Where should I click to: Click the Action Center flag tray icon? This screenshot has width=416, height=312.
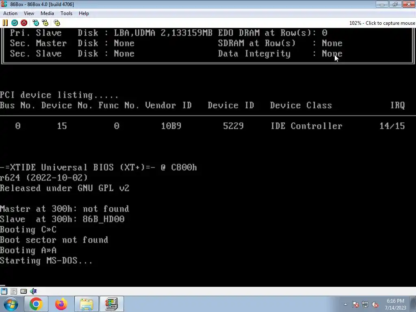pyautogui.click(x=355, y=305)
